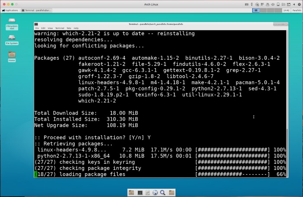Open the Terminal menu in the menu bar

pos(60,28)
